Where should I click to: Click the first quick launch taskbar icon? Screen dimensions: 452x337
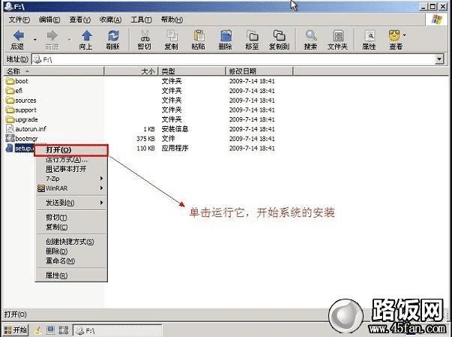(x=37, y=330)
